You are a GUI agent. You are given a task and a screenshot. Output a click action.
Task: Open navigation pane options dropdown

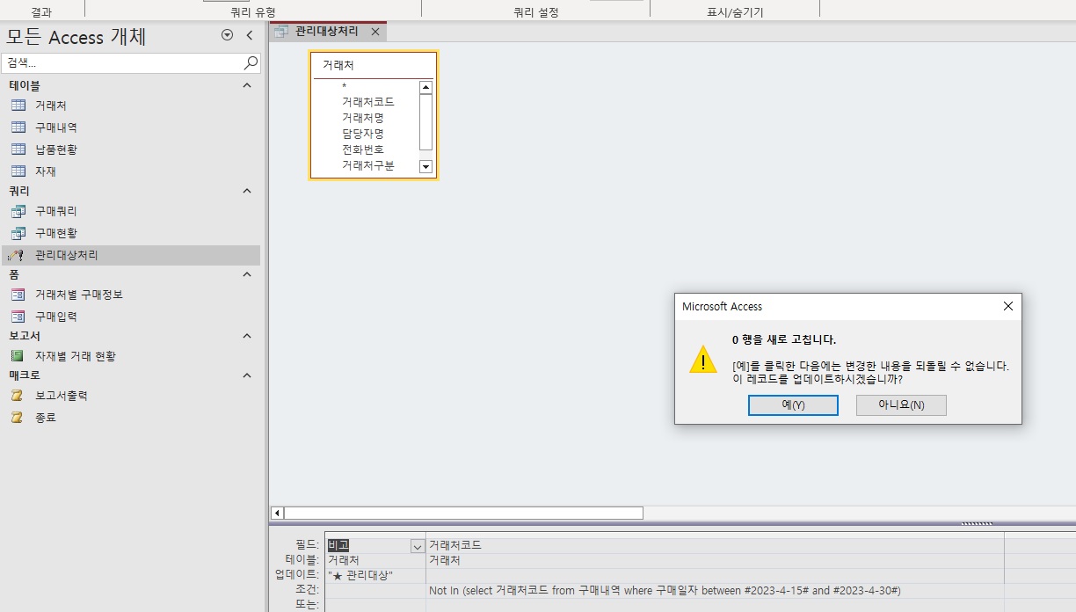point(228,35)
